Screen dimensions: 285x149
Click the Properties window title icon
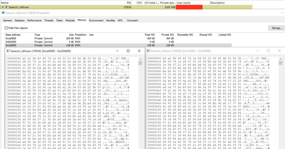coord(3,13)
